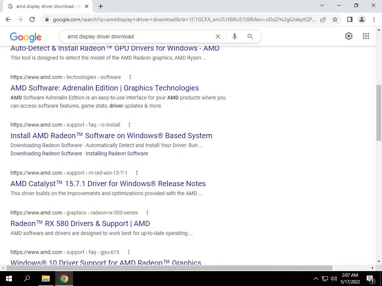
Task: Open options for radeon-rx-500-series result
Action: pos(147,213)
